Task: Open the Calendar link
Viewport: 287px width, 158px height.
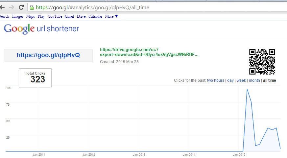Action: 95,16
